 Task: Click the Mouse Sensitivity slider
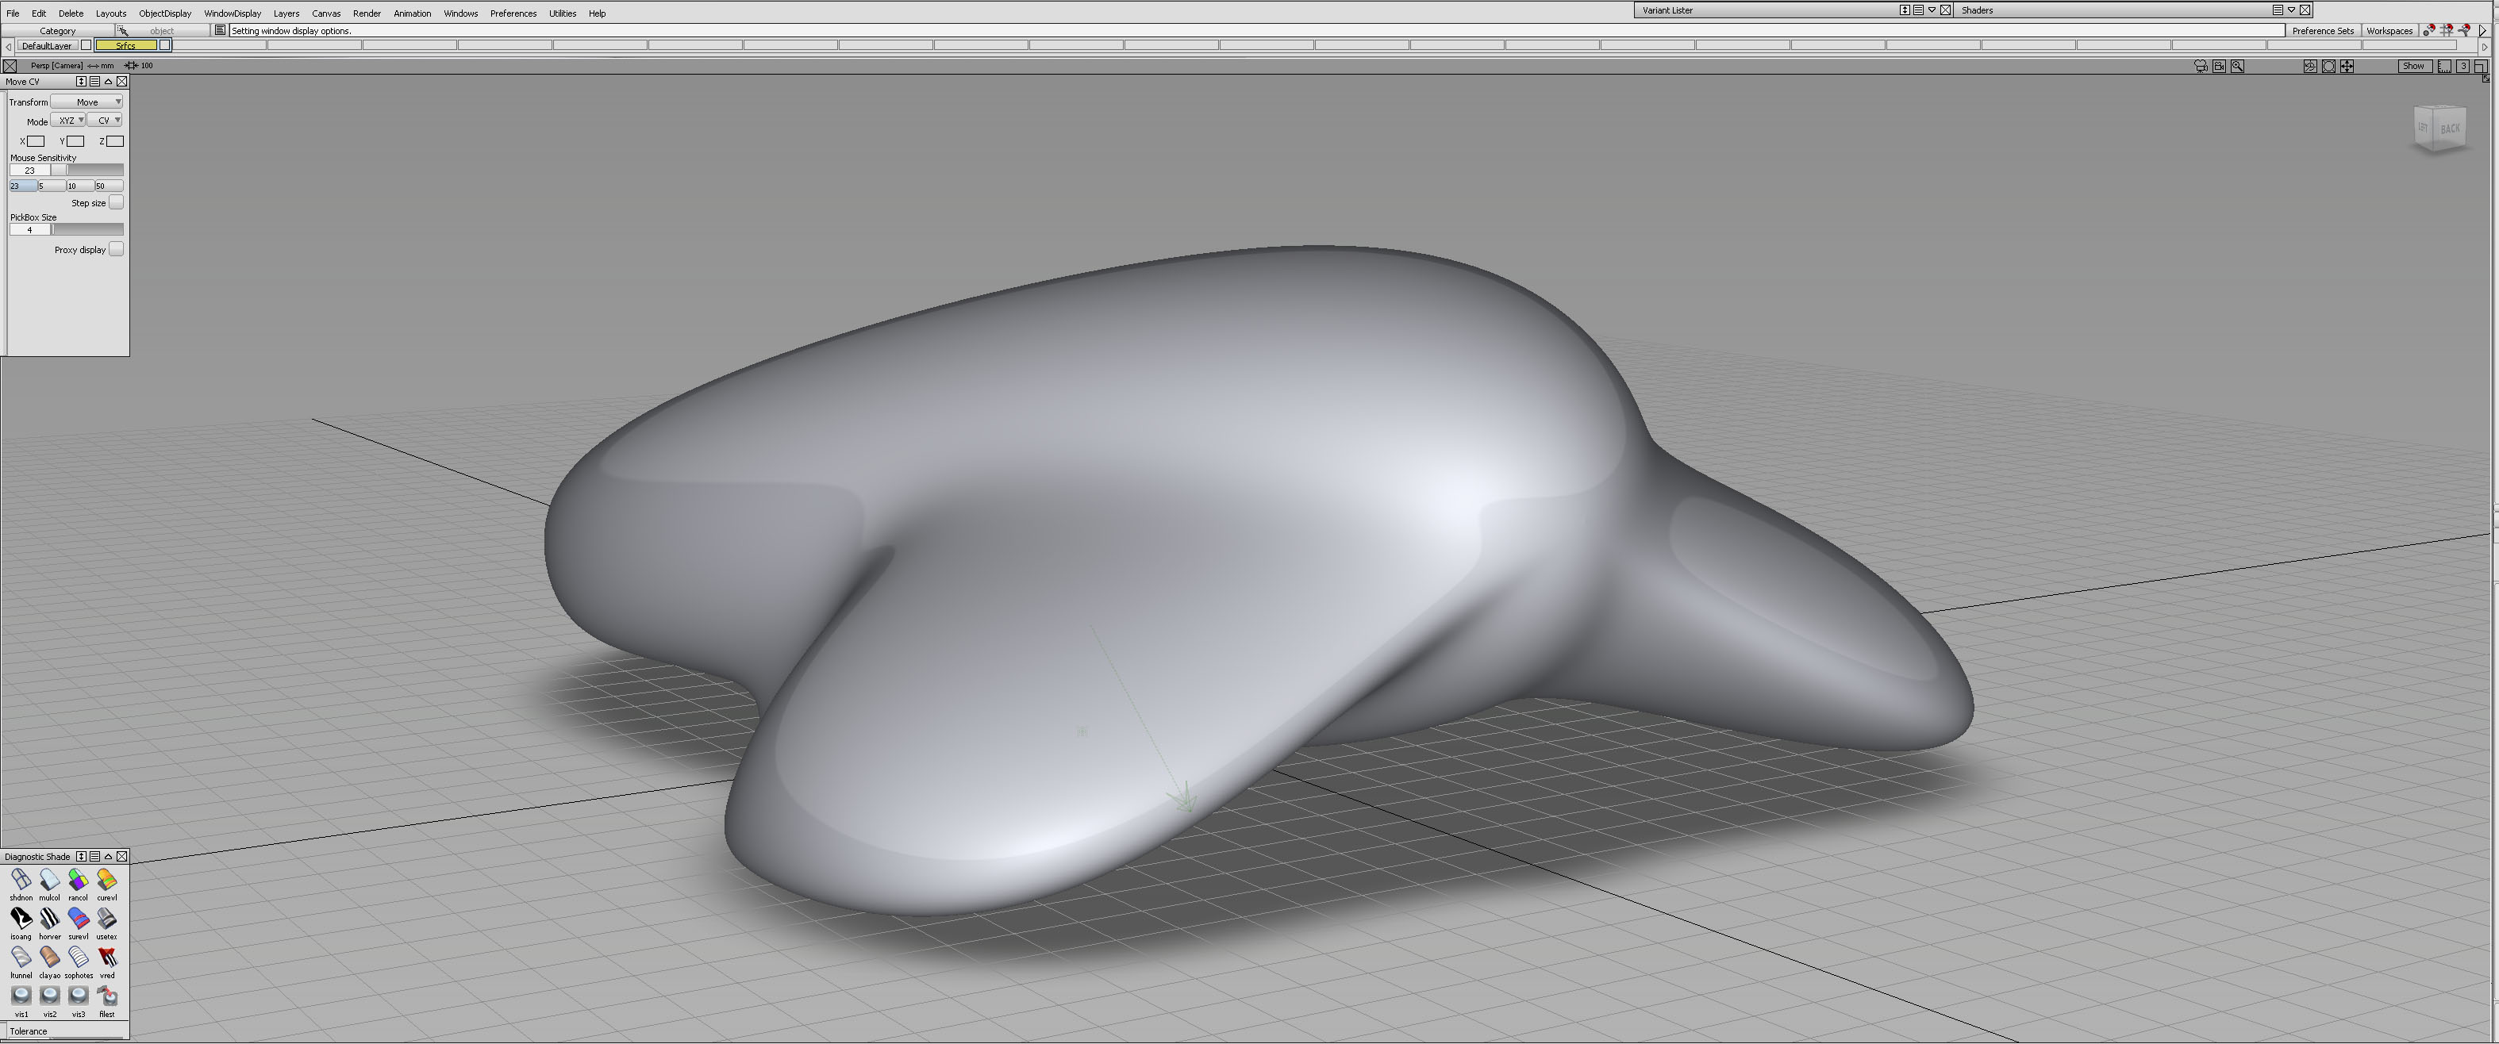click(x=87, y=171)
